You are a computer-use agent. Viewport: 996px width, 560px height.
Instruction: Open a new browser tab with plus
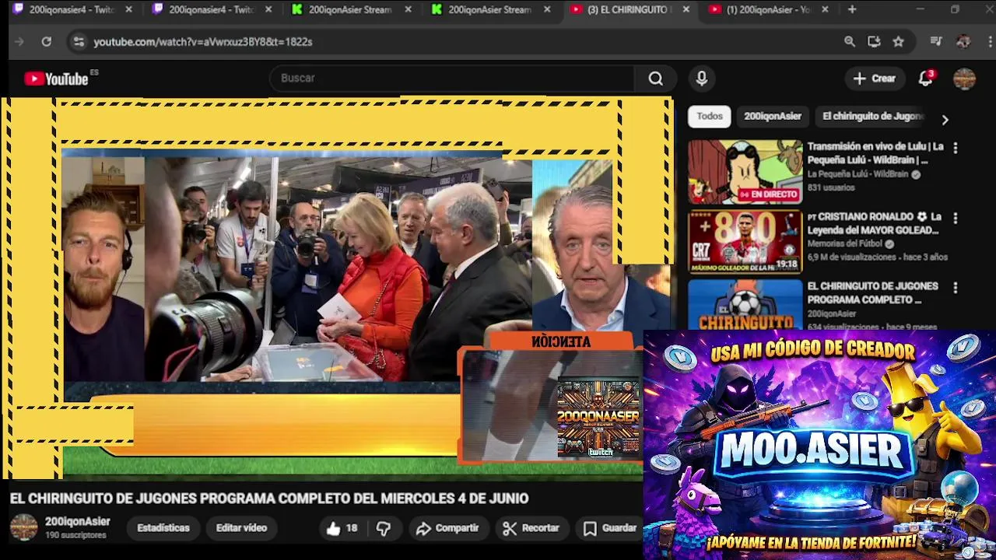click(x=852, y=9)
